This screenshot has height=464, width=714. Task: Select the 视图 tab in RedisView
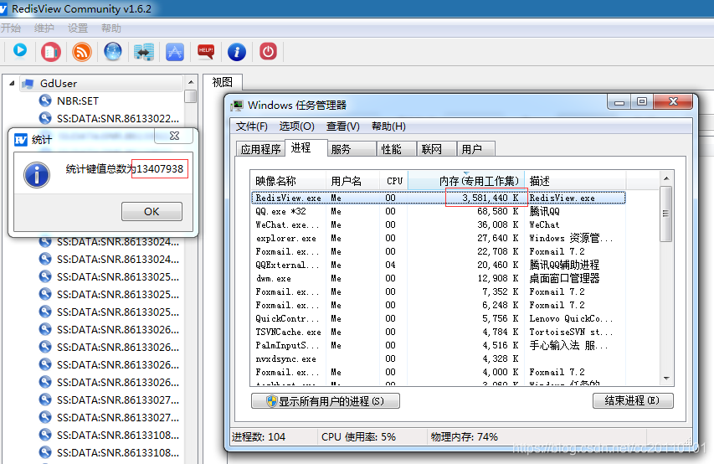[222, 82]
